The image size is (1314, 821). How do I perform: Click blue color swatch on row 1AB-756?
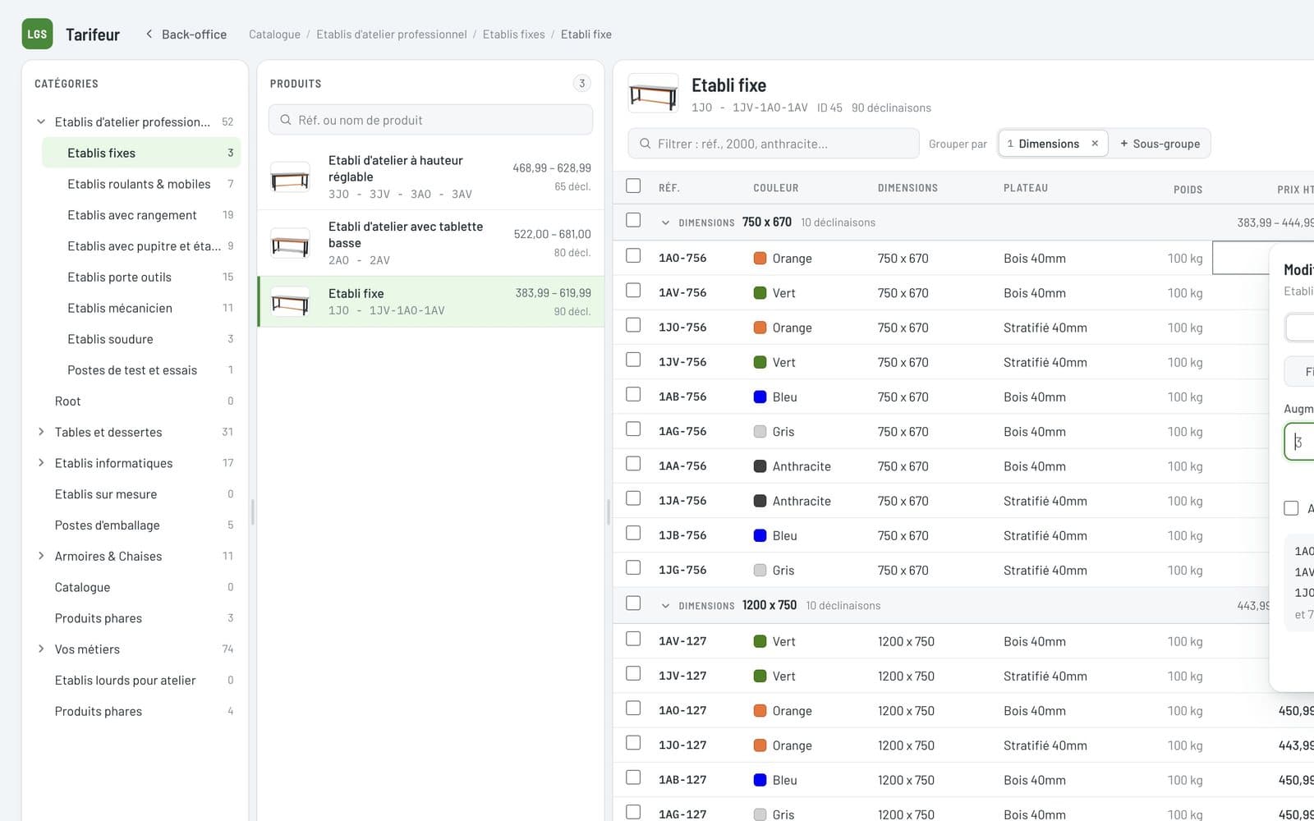pyautogui.click(x=760, y=397)
